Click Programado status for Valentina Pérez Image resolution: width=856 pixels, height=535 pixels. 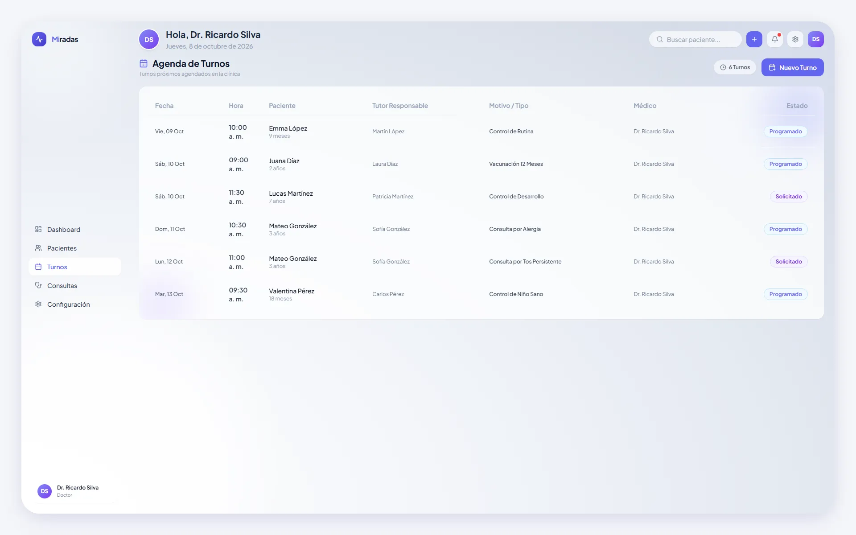(786, 294)
